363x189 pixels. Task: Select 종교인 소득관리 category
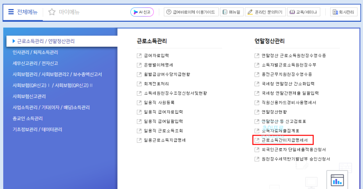tap(28, 119)
